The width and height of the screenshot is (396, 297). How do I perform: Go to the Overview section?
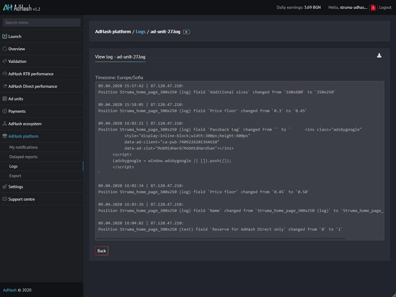tap(17, 49)
